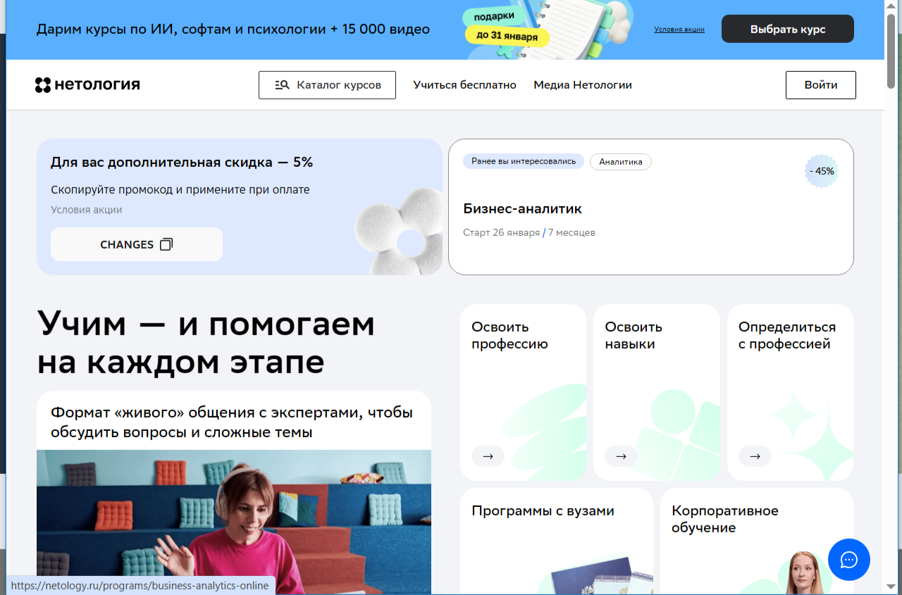Open the chat support bubble icon
The width and height of the screenshot is (902, 595).
(849, 560)
